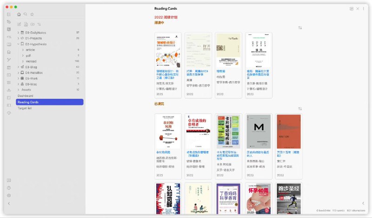Select the Assets folder

tap(49, 90)
